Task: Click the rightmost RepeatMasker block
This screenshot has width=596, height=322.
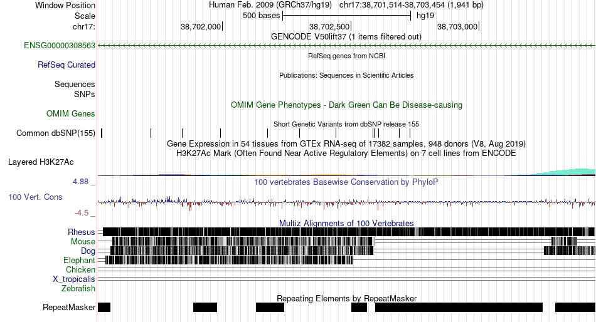Action: click(575, 308)
